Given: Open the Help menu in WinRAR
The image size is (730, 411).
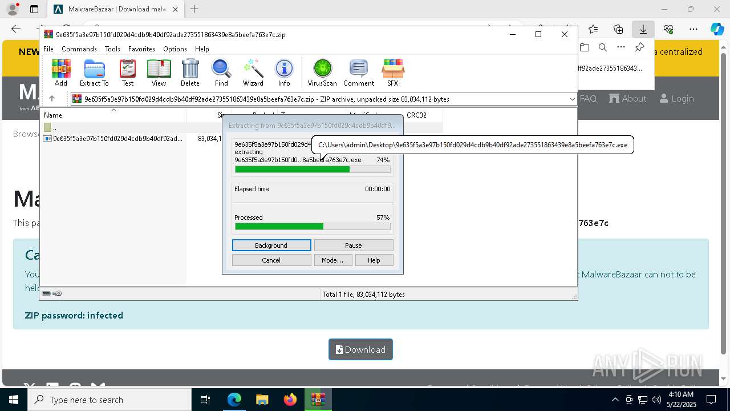Looking at the screenshot, I should pos(202,49).
